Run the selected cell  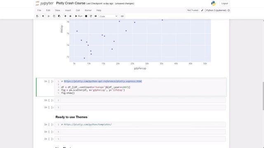[x=79, y=16]
